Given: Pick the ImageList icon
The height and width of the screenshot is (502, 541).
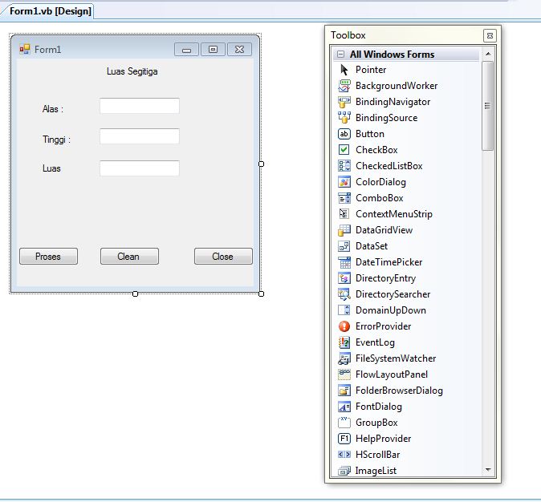Looking at the screenshot, I should (x=344, y=471).
